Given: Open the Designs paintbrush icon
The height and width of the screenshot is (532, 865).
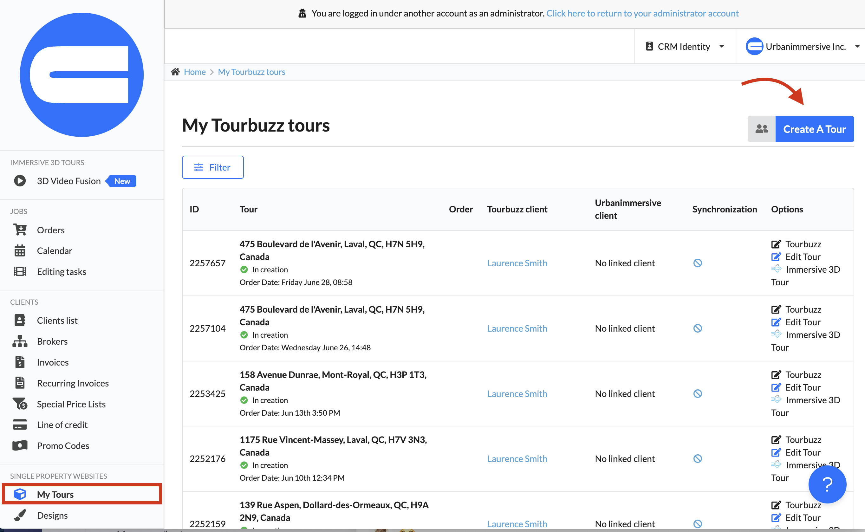Looking at the screenshot, I should click(20, 515).
